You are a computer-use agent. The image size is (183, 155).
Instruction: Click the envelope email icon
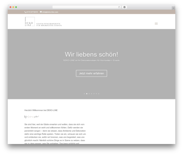(x=41, y=12)
